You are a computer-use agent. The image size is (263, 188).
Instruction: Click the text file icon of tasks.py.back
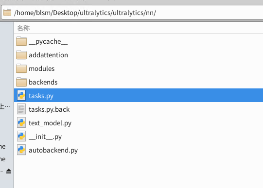pyautogui.click(x=21, y=109)
